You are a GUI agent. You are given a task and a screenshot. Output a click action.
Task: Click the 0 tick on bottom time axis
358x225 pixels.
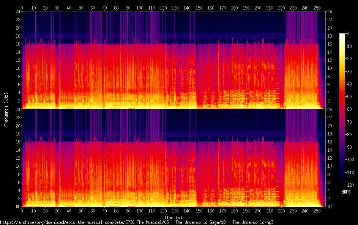click(22, 211)
